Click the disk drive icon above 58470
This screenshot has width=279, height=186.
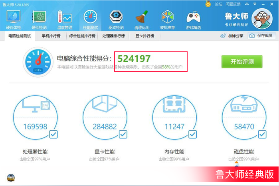coord(244,104)
